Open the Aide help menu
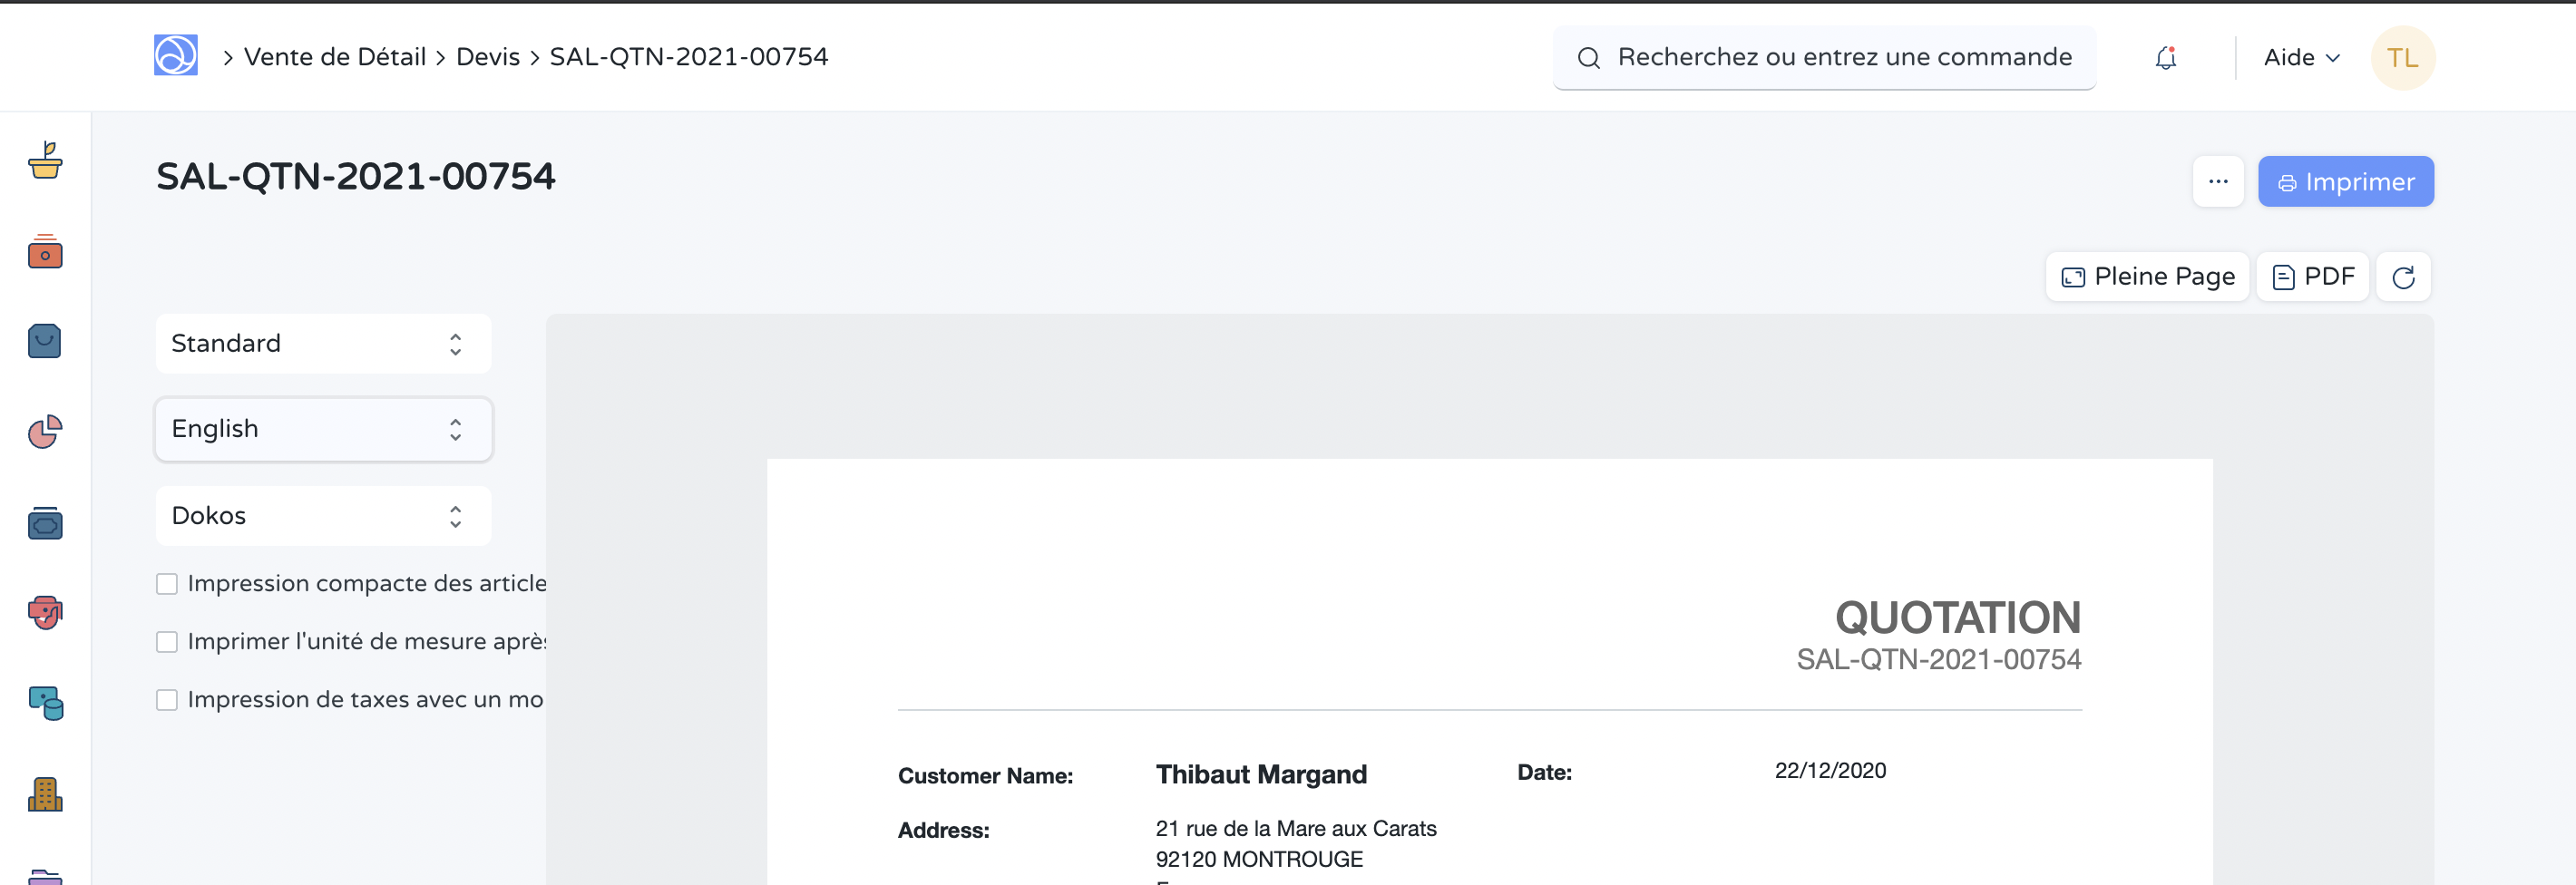 coord(2300,58)
